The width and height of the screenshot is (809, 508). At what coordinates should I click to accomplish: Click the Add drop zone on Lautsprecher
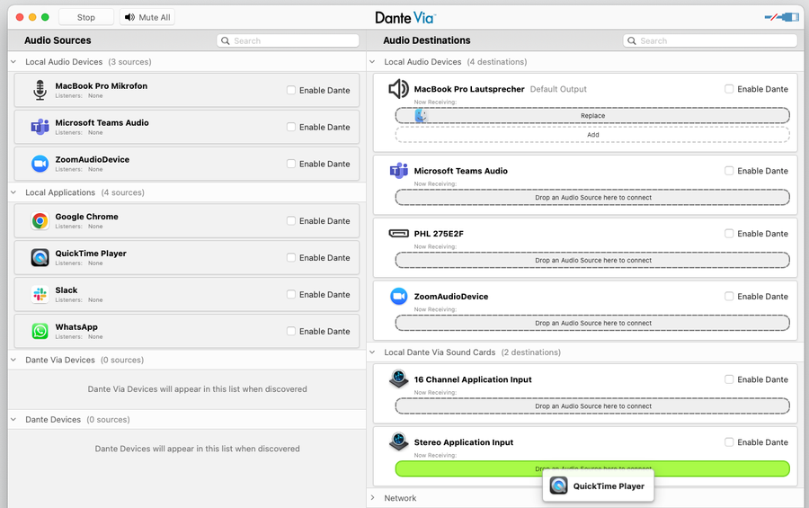[x=592, y=135]
